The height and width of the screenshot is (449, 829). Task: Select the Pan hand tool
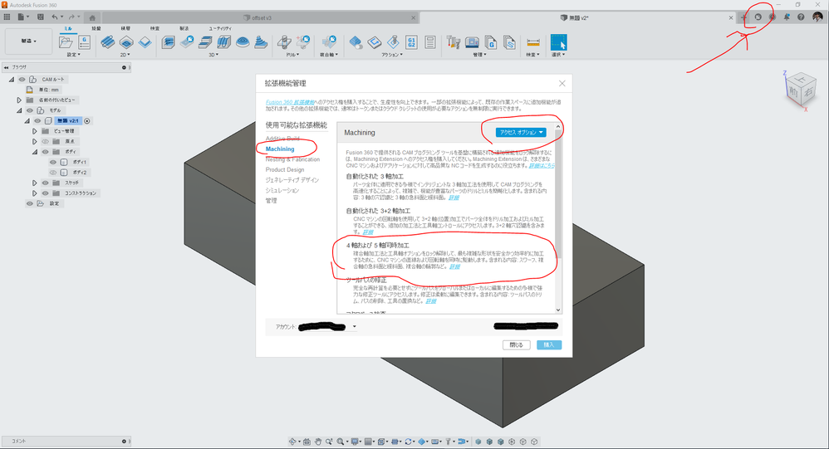coord(318,442)
